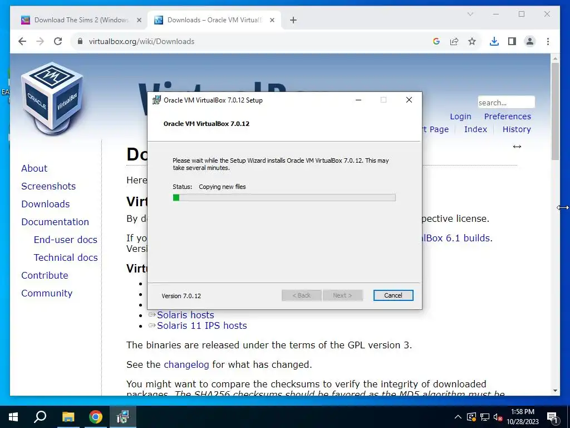Click the browser forward arrow
Image resolution: width=570 pixels, height=428 pixels.
pyautogui.click(x=40, y=41)
